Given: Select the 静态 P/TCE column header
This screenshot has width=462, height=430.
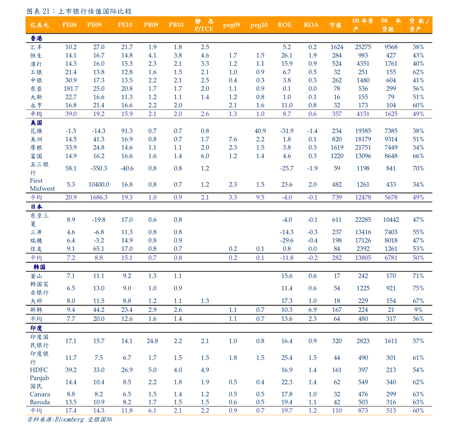Looking at the screenshot, I should [x=204, y=25].
